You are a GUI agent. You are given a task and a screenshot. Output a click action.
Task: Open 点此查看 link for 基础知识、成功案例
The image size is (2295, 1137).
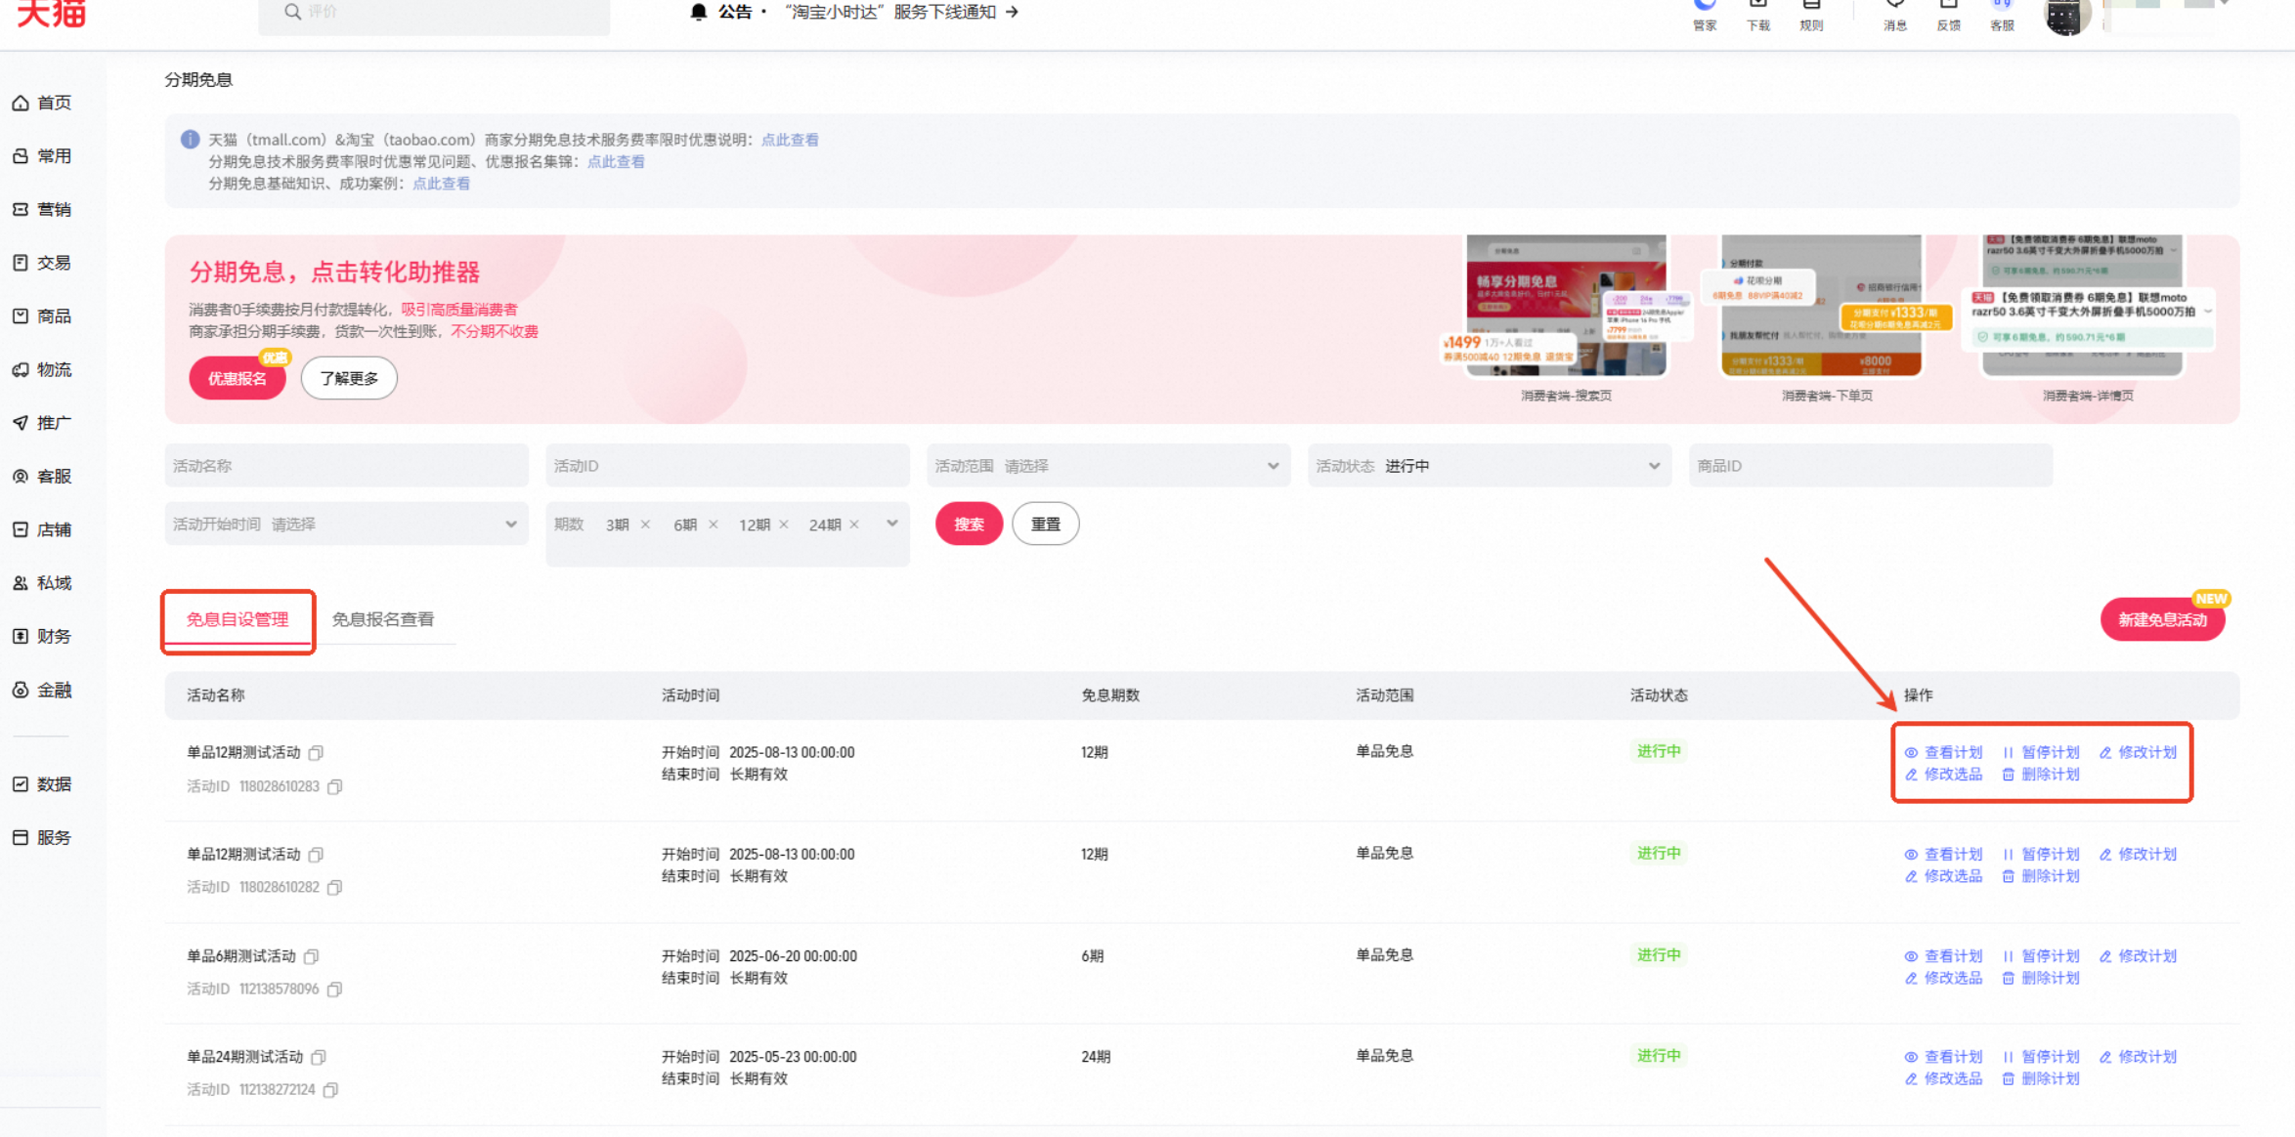pyautogui.click(x=441, y=184)
